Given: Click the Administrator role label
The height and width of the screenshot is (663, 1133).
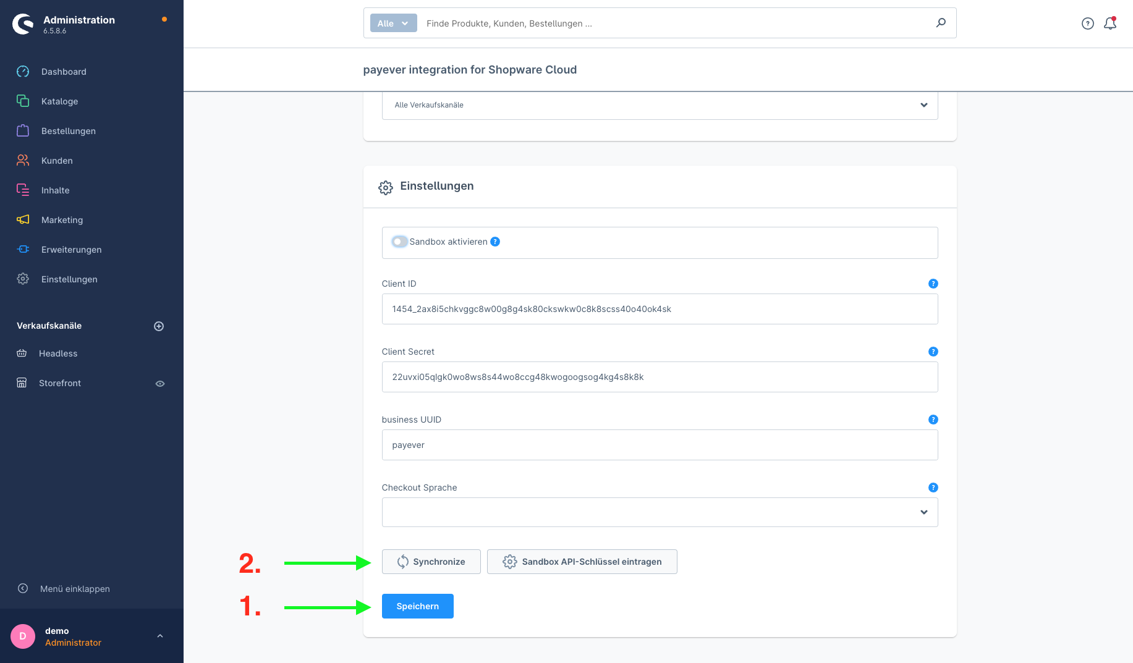Looking at the screenshot, I should (73, 643).
